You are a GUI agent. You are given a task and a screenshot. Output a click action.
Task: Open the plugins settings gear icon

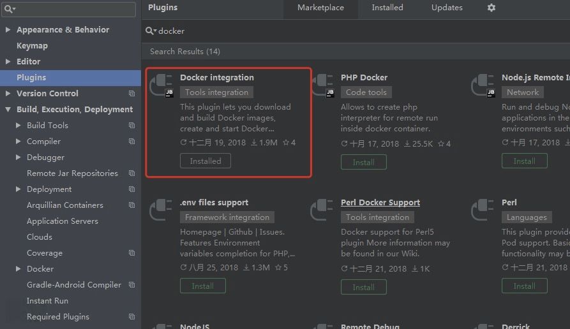pyautogui.click(x=491, y=8)
